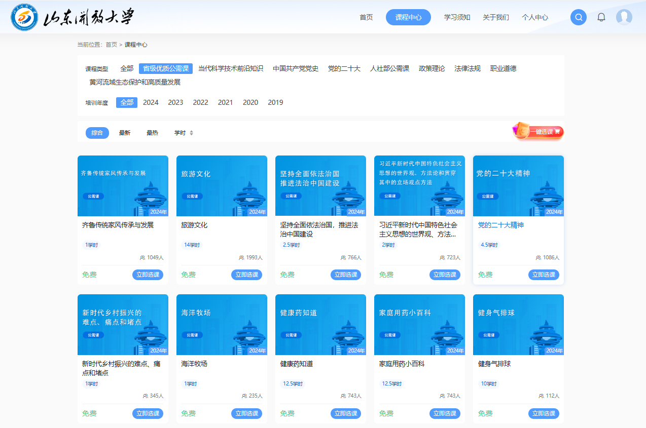Click participant icon beside 1086人
646x428 pixels.
pos(539,258)
